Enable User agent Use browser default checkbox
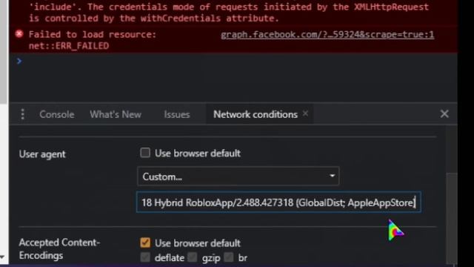 pos(145,153)
